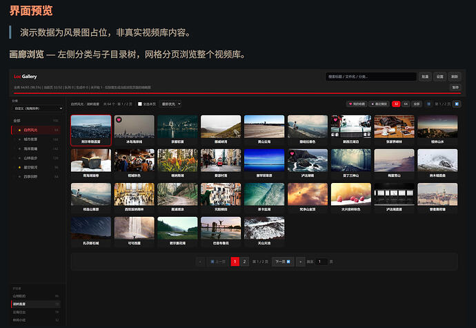Open 我的收藏 favorites filter with heart

tap(357, 104)
